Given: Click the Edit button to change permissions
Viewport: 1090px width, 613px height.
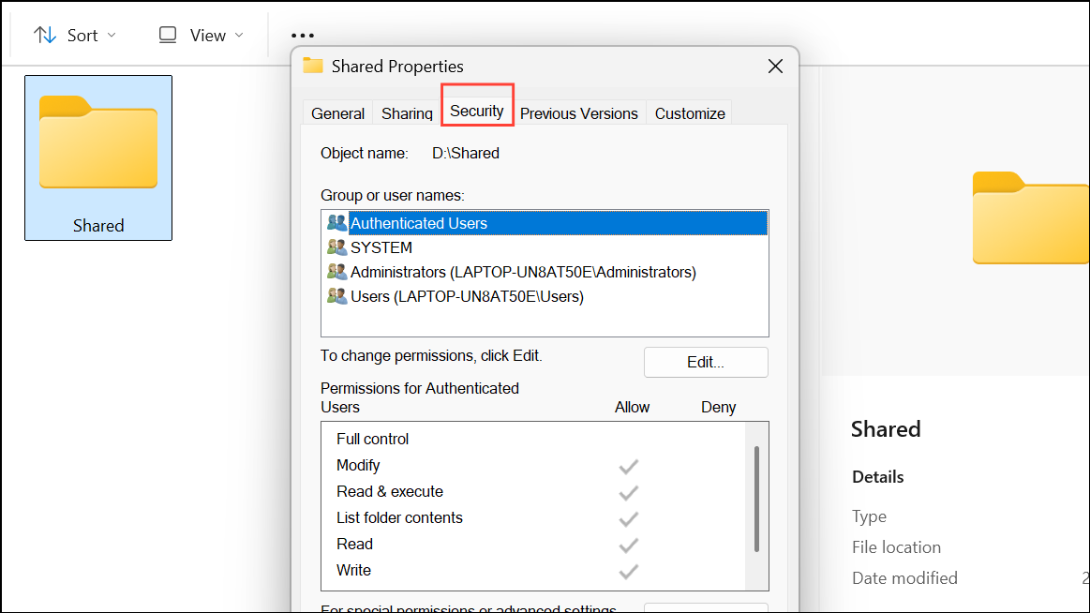Looking at the screenshot, I should click(705, 362).
